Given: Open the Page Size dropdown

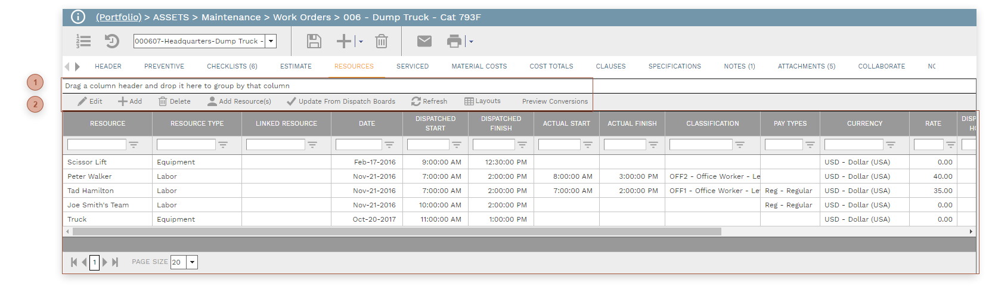Looking at the screenshot, I should pos(192,262).
